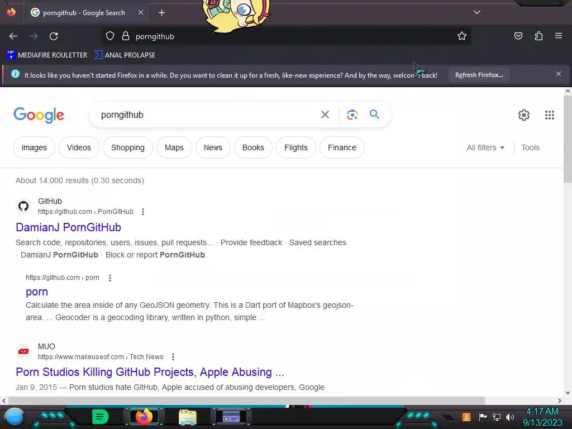The height and width of the screenshot is (429, 572).
Task: Clear the Google search box with X
Action: pyautogui.click(x=325, y=115)
